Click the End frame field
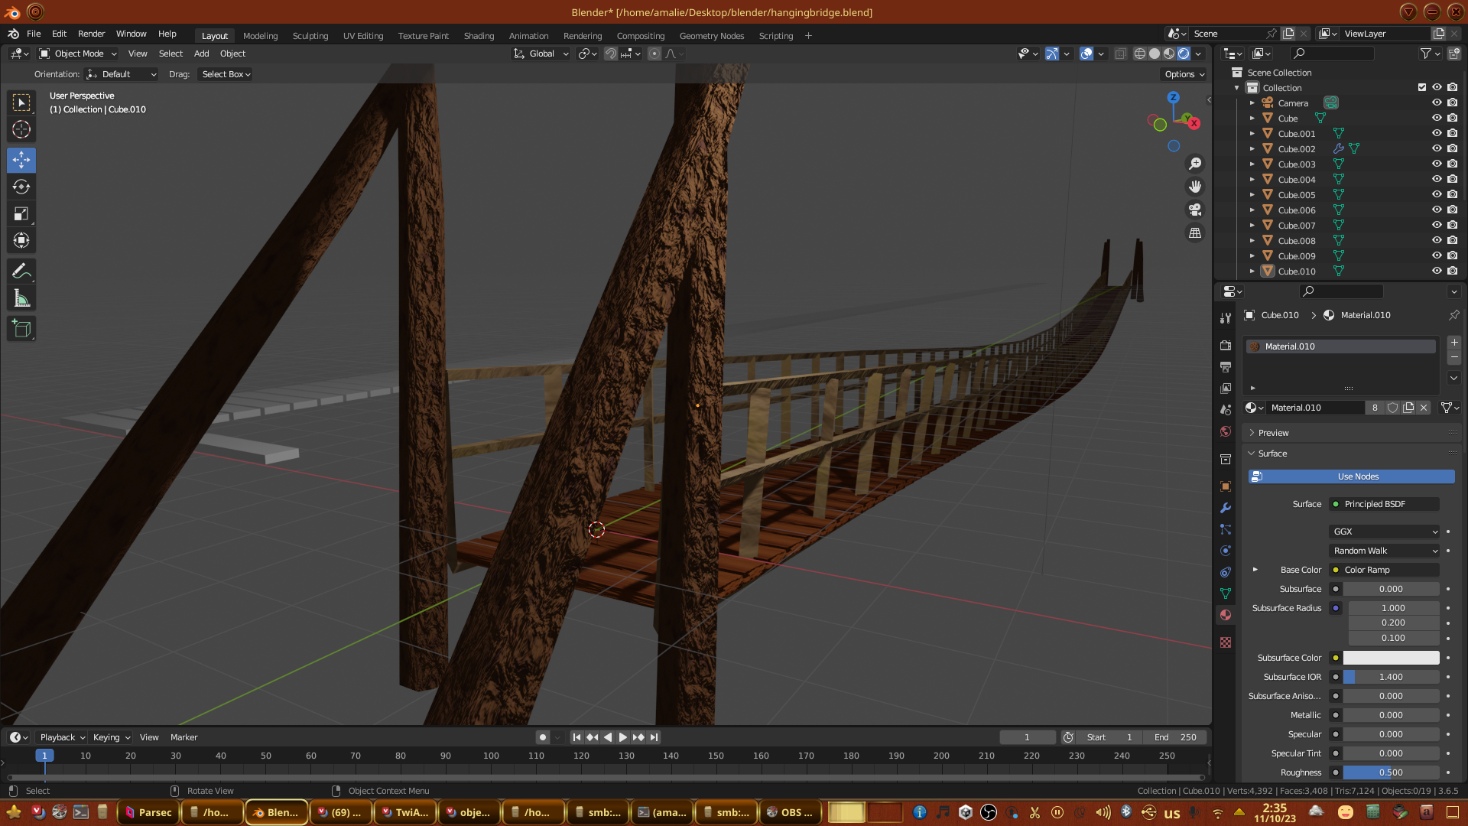The image size is (1468, 826). pyautogui.click(x=1175, y=737)
